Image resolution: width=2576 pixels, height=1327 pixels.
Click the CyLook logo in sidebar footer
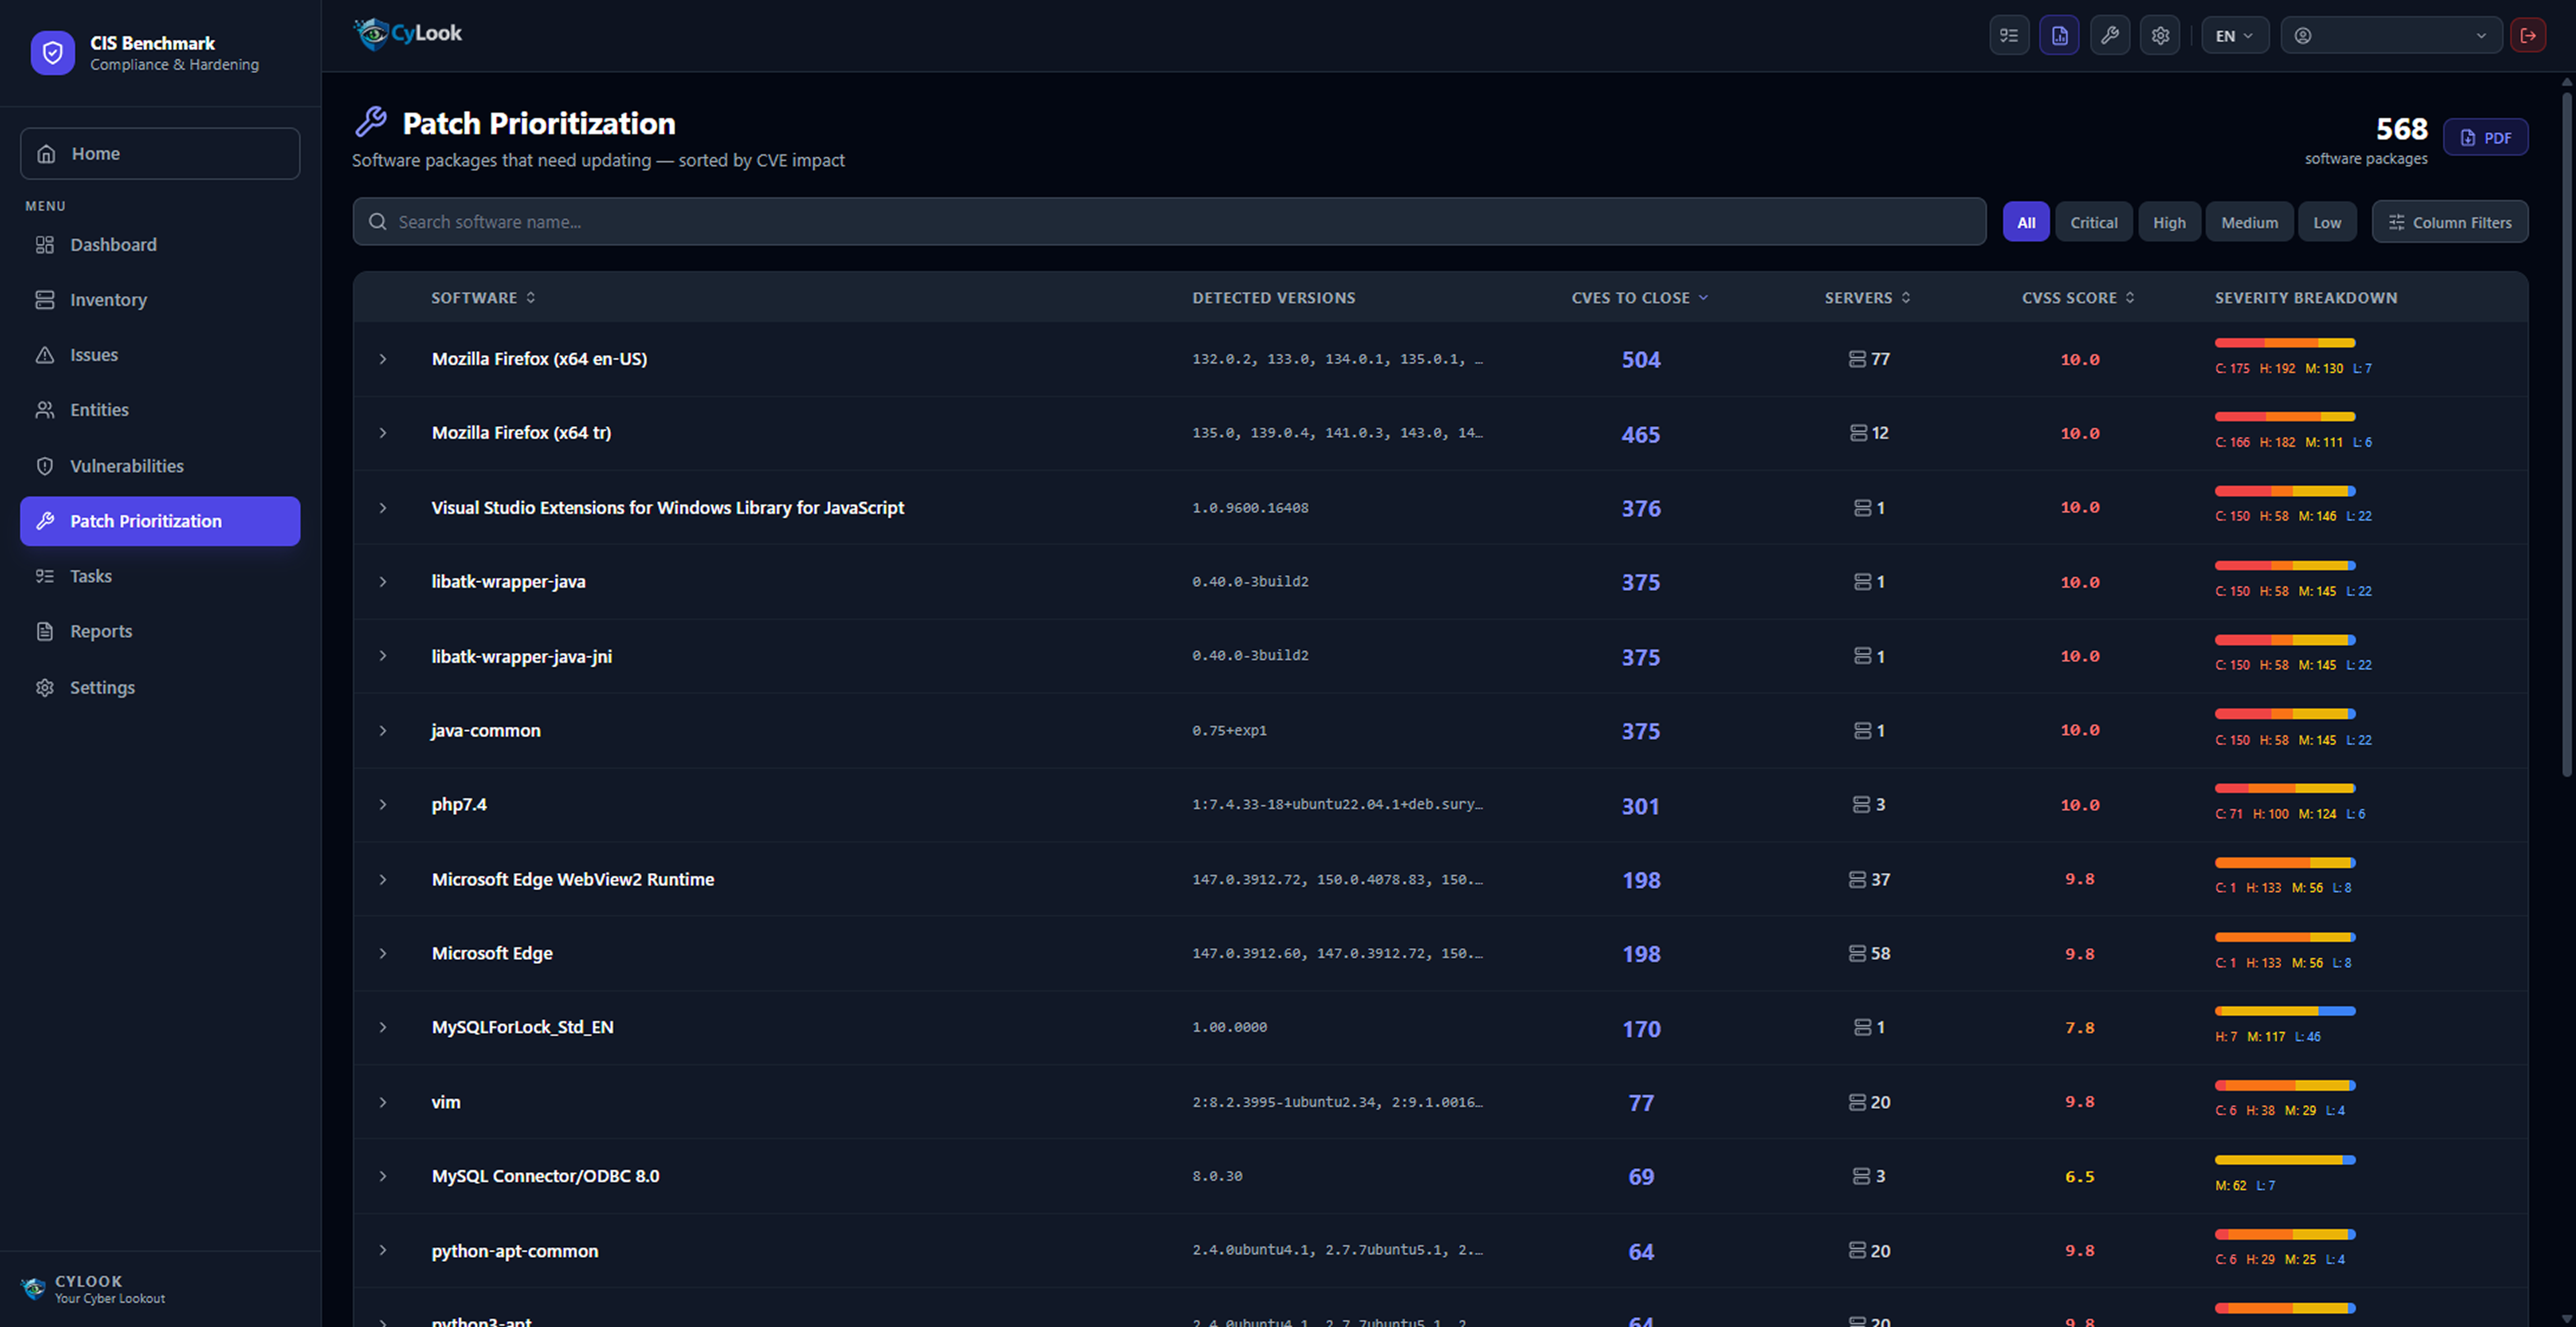pyautogui.click(x=33, y=1288)
